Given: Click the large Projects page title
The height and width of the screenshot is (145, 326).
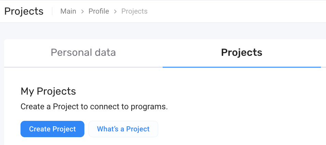Looking at the screenshot, I should point(24,11).
